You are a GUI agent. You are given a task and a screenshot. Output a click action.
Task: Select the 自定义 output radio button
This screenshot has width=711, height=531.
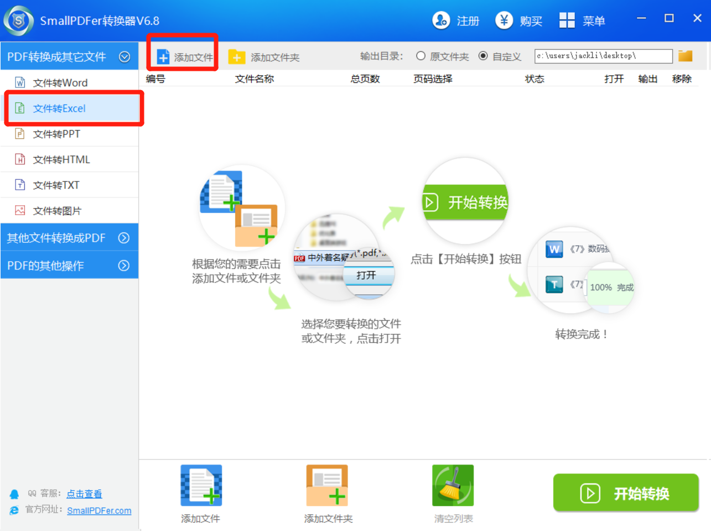click(483, 56)
